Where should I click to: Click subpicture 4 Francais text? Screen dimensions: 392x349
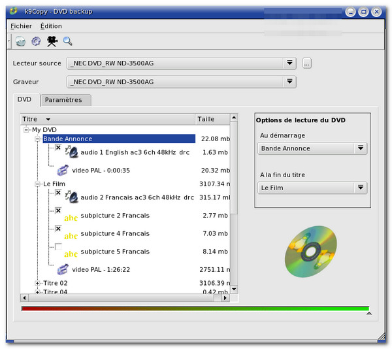click(115, 233)
